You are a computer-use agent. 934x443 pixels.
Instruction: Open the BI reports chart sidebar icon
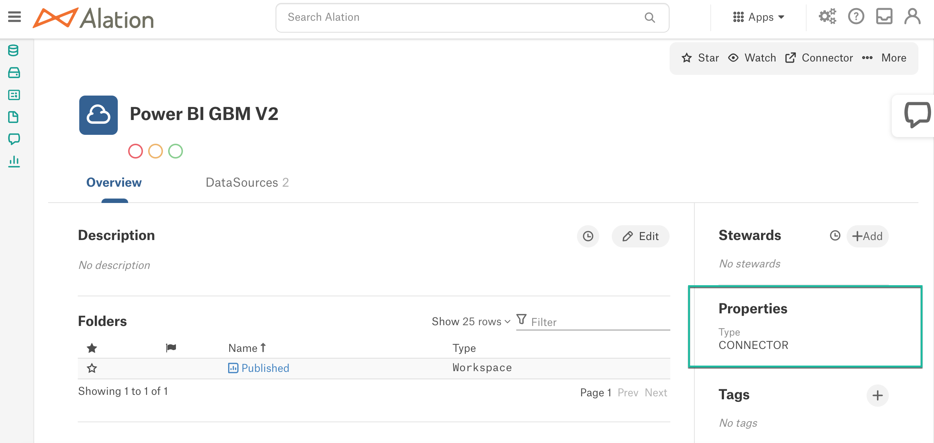tap(14, 161)
